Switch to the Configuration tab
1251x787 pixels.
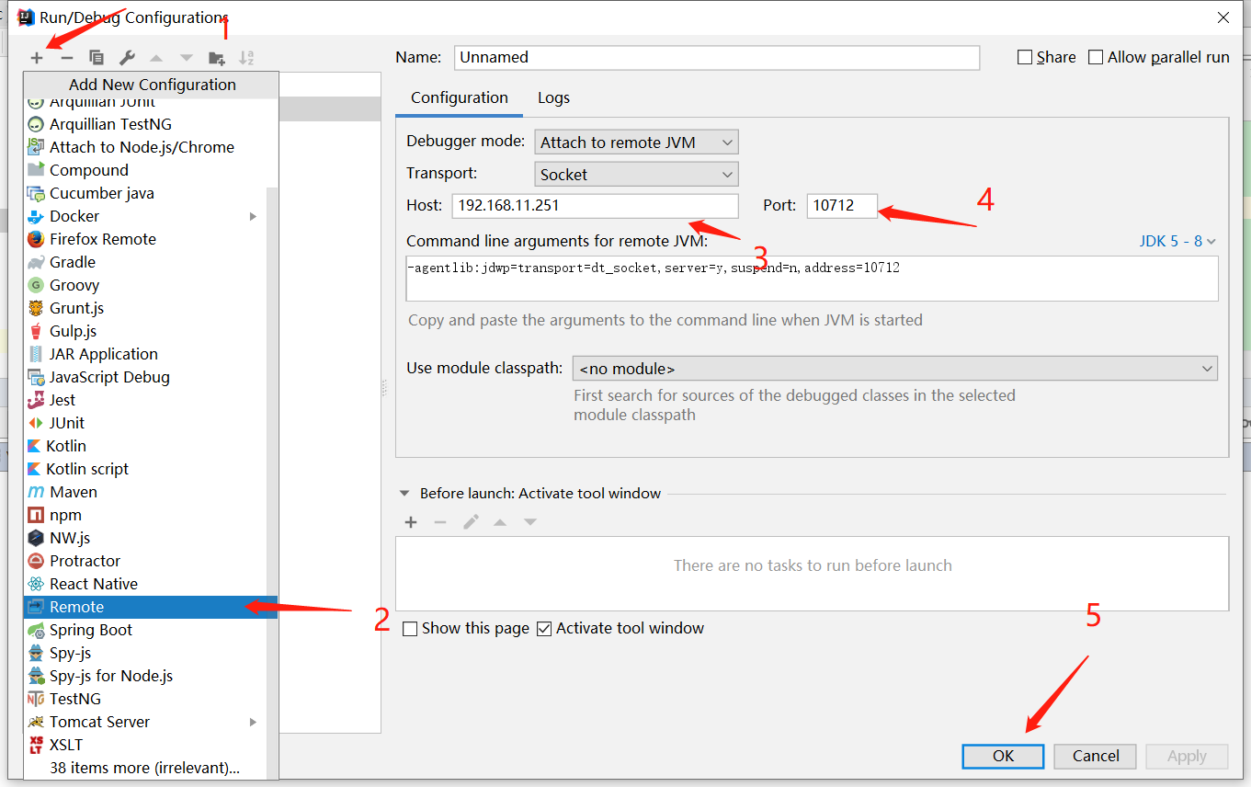coord(460,97)
